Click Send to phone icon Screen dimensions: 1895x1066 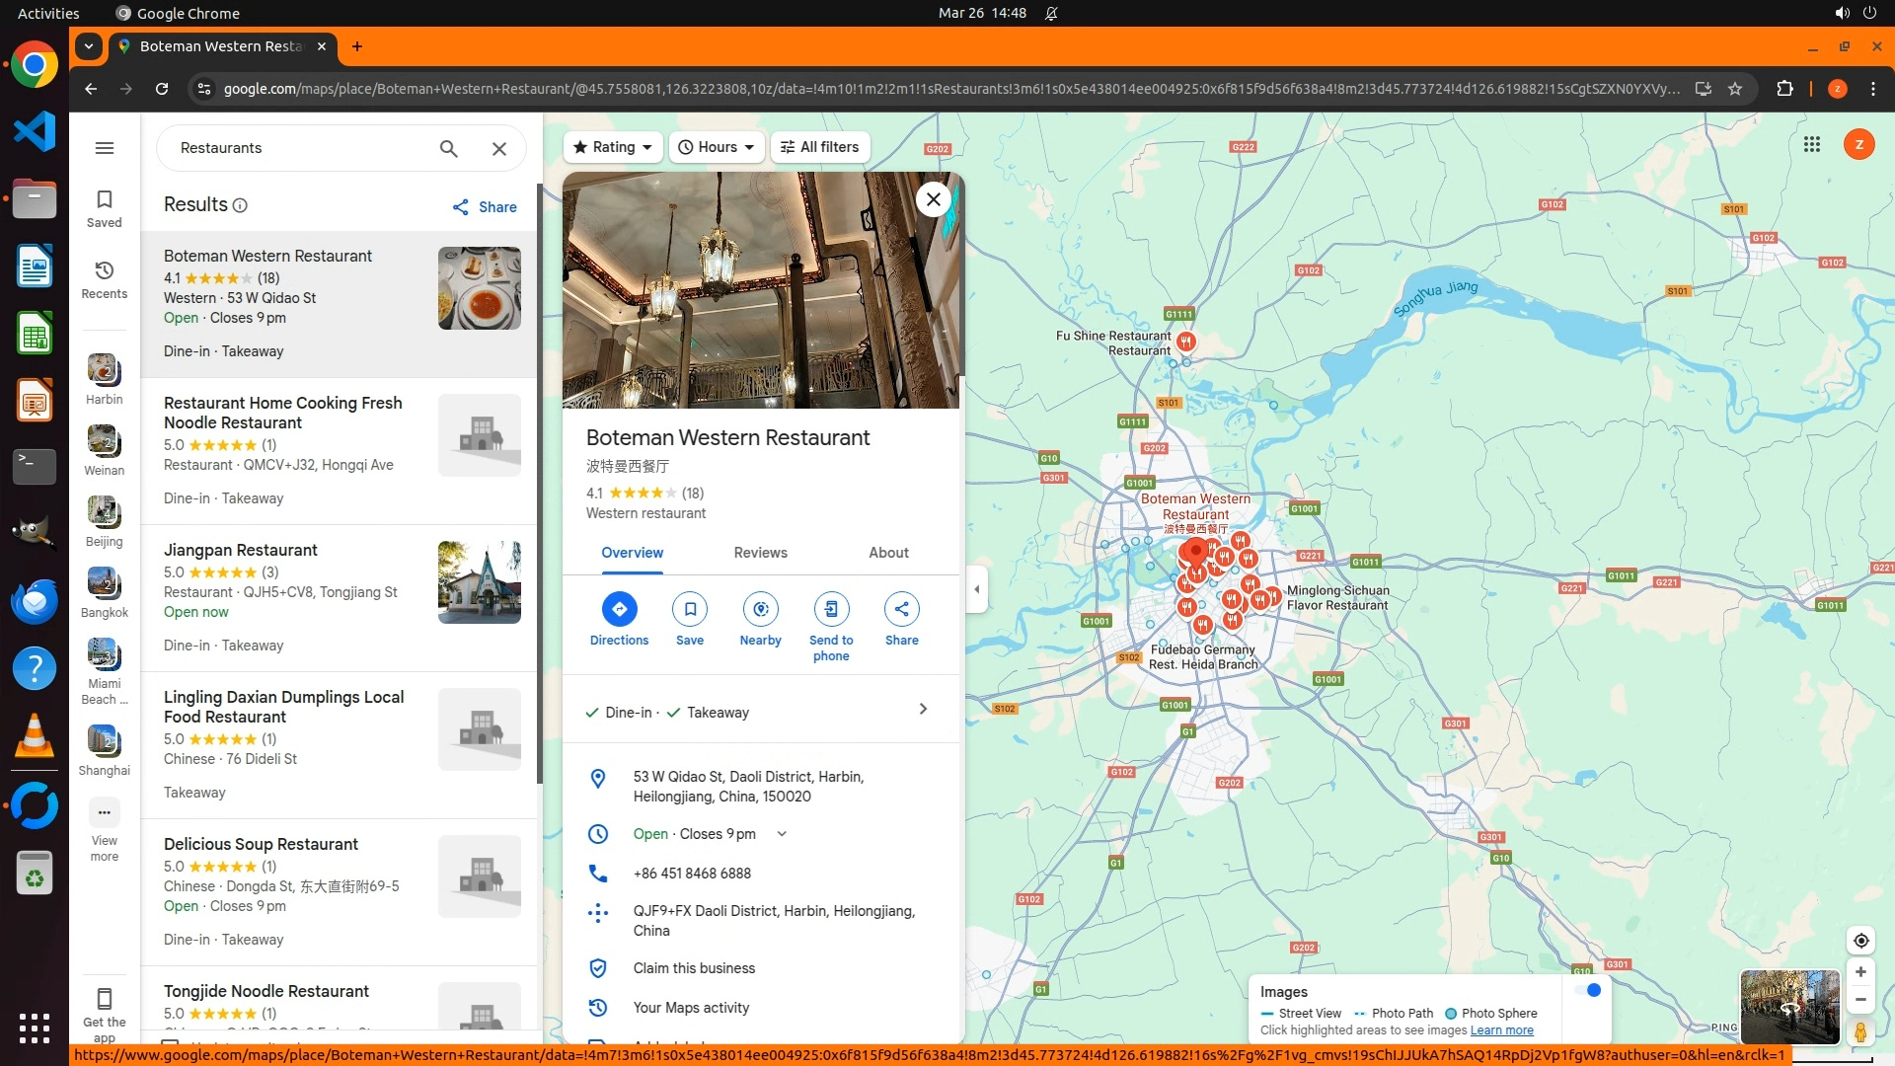831,609
